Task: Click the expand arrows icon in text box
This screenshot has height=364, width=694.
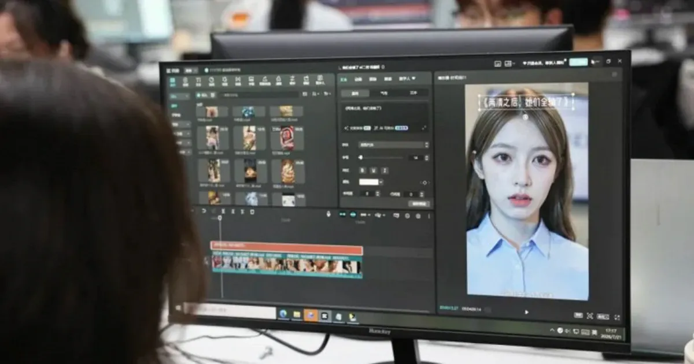Action: [x=424, y=128]
